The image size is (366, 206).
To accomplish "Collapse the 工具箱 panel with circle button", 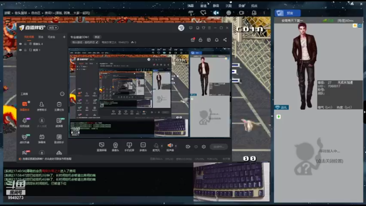I will (62, 94).
